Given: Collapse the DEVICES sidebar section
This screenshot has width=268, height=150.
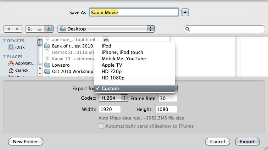Looking at the screenshot, I should (x=4, y=41).
